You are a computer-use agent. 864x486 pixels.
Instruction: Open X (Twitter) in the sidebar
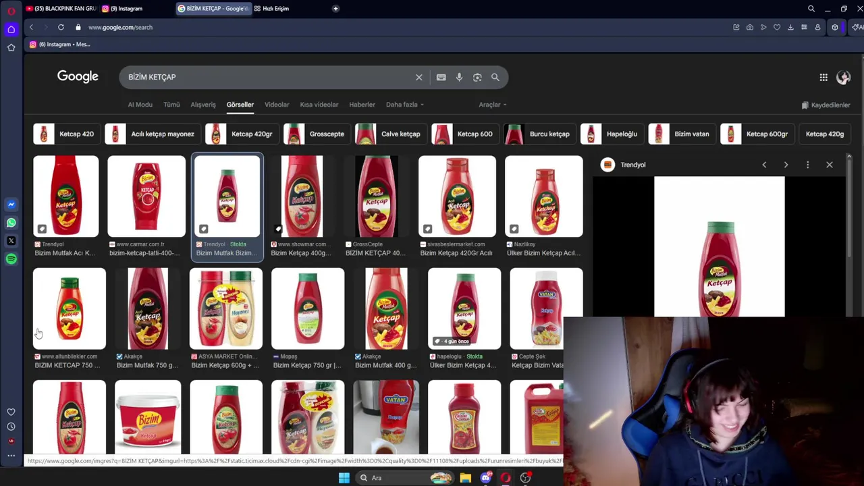pos(11,240)
